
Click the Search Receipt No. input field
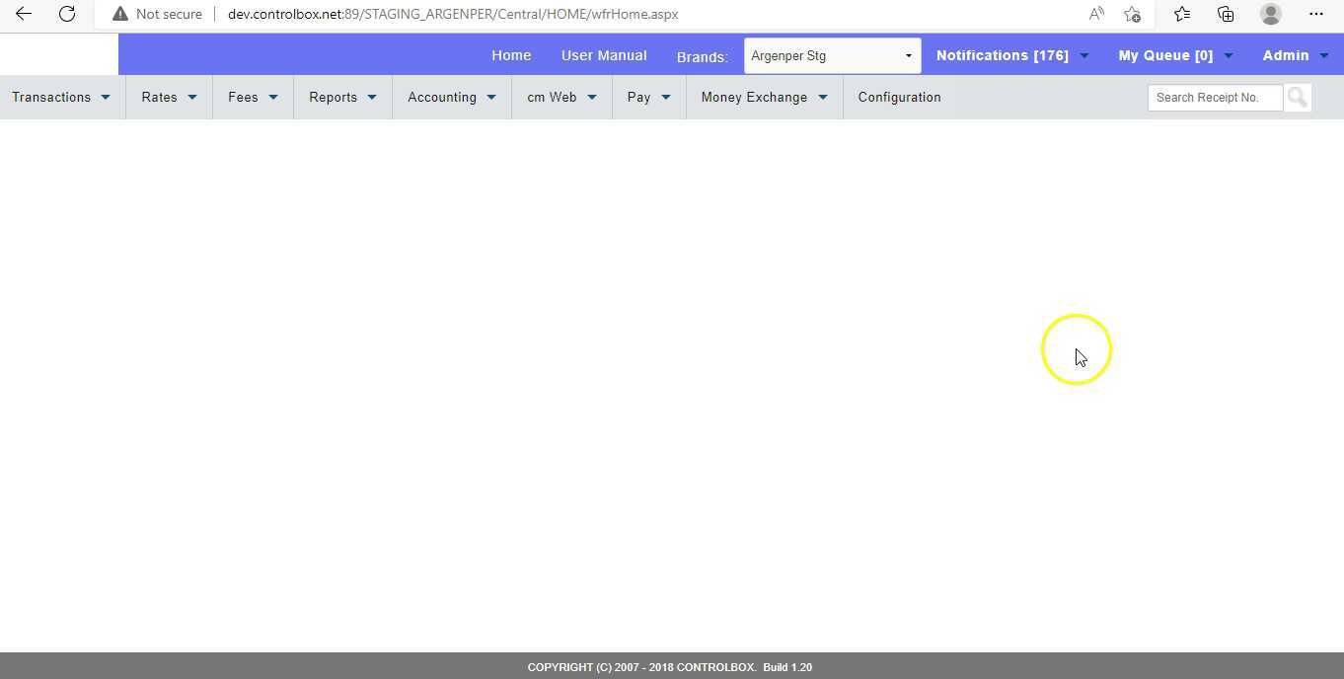(1215, 97)
